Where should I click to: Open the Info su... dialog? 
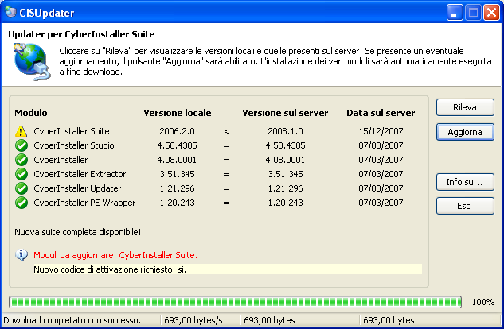pyautogui.click(x=465, y=182)
